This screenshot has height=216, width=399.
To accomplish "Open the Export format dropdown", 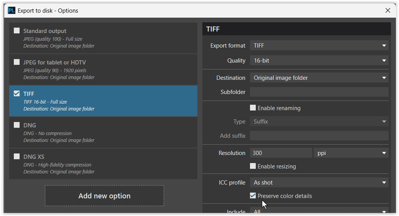I will tap(319, 46).
